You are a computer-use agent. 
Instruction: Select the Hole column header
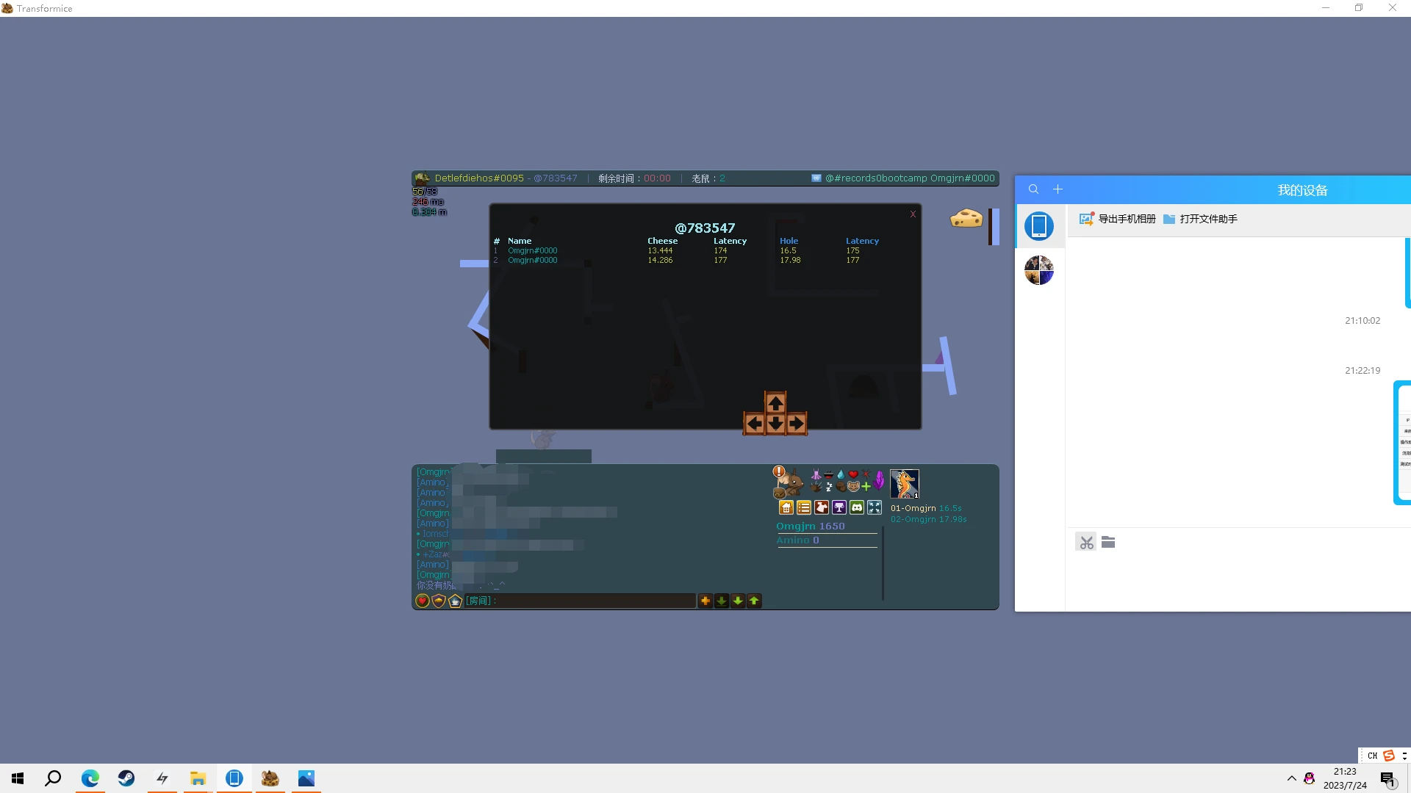[789, 241]
